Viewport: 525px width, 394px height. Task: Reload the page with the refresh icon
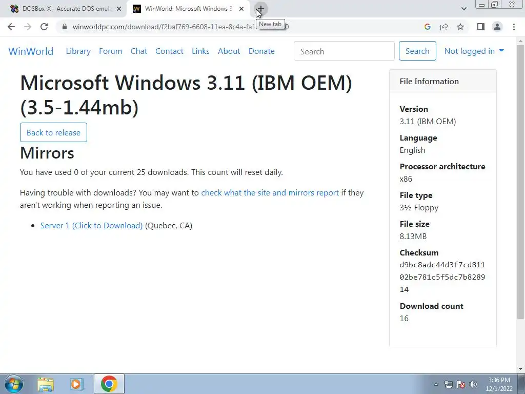tap(44, 27)
